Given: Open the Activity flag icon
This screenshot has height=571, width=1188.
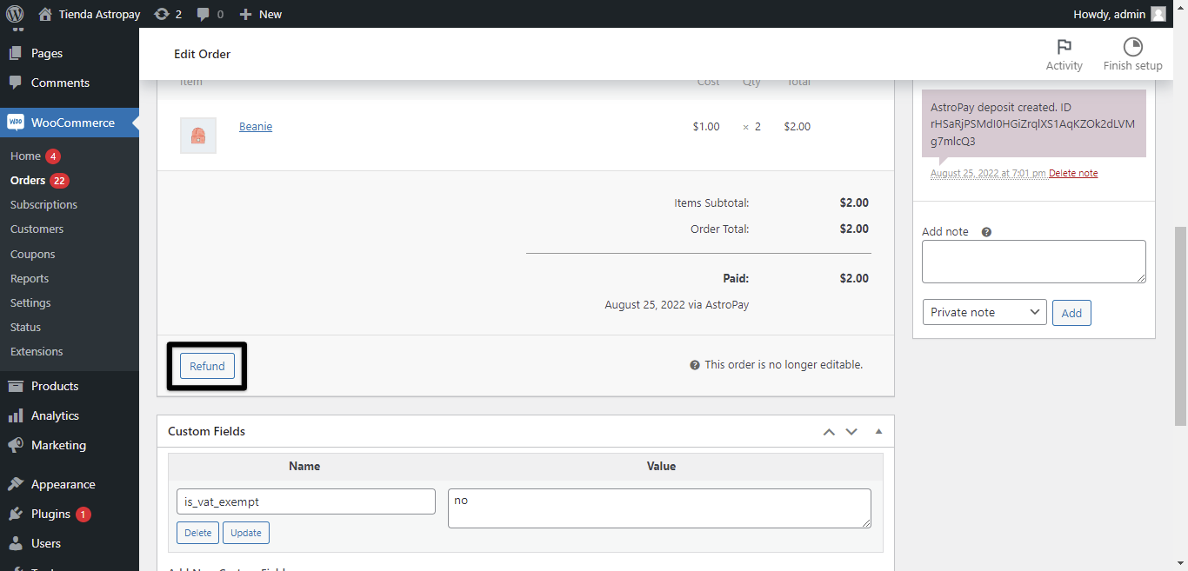Looking at the screenshot, I should point(1064,47).
